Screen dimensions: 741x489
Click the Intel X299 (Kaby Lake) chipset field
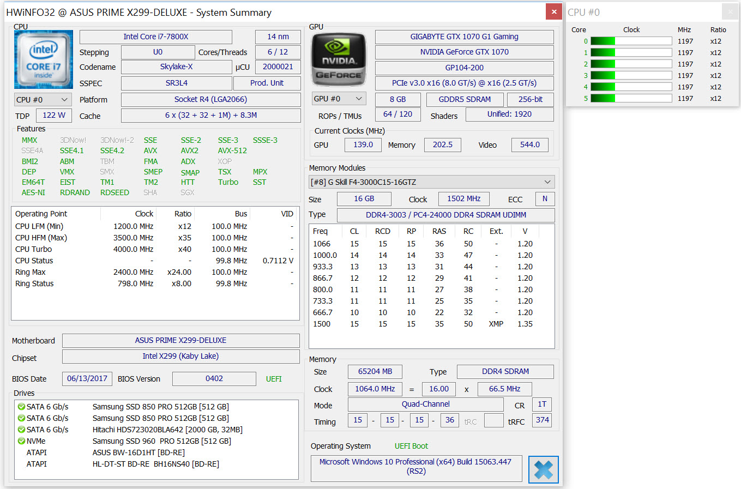181,356
